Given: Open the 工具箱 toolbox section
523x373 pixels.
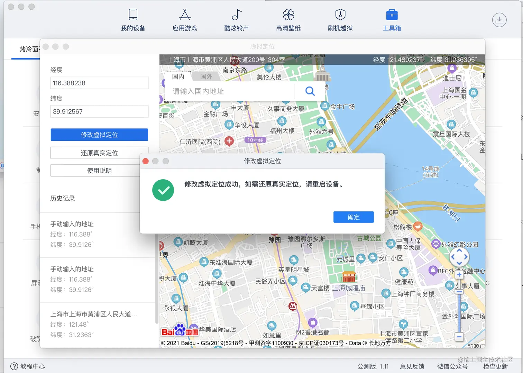Looking at the screenshot, I should pyautogui.click(x=392, y=20).
